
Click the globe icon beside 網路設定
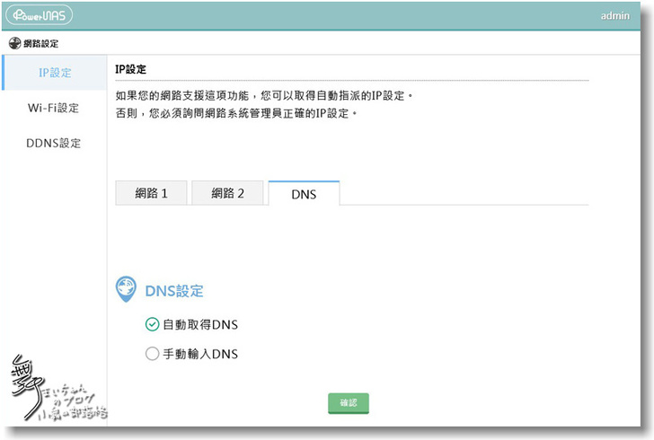coord(13,43)
